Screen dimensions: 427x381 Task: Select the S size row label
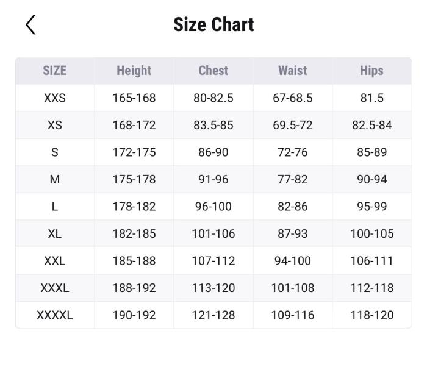pyautogui.click(x=55, y=152)
